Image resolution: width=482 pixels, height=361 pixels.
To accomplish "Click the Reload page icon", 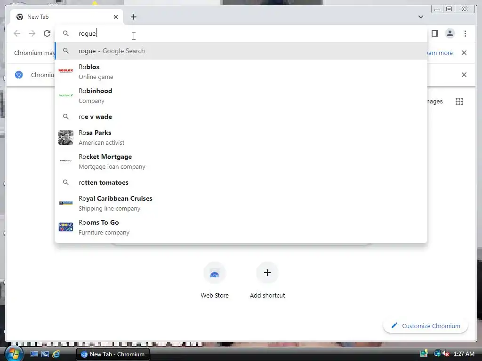I will (47, 33).
